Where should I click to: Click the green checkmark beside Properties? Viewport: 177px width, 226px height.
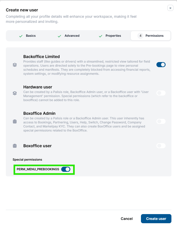pyautogui.click(x=101, y=36)
